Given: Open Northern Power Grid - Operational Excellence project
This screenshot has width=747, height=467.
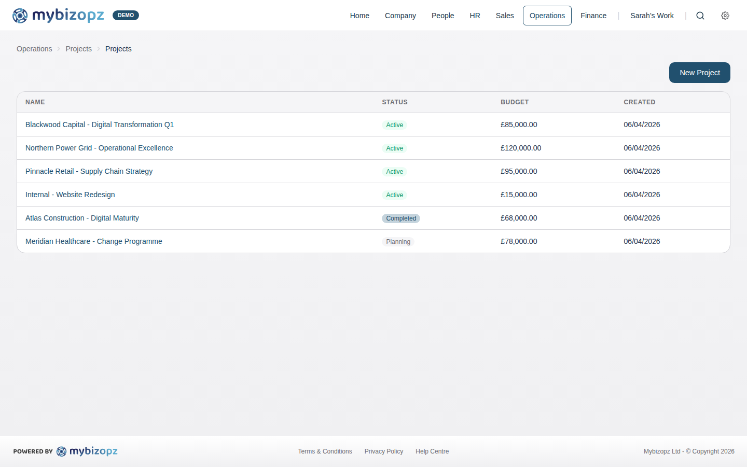Looking at the screenshot, I should tap(99, 148).
